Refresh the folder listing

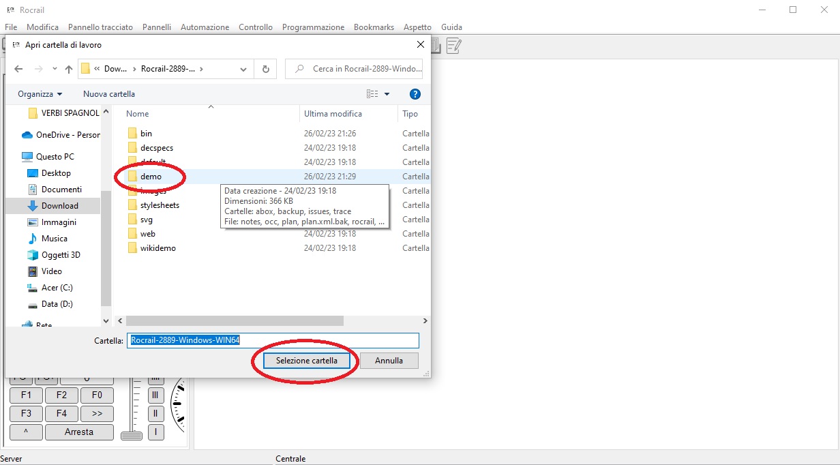[x=265, y=69]
